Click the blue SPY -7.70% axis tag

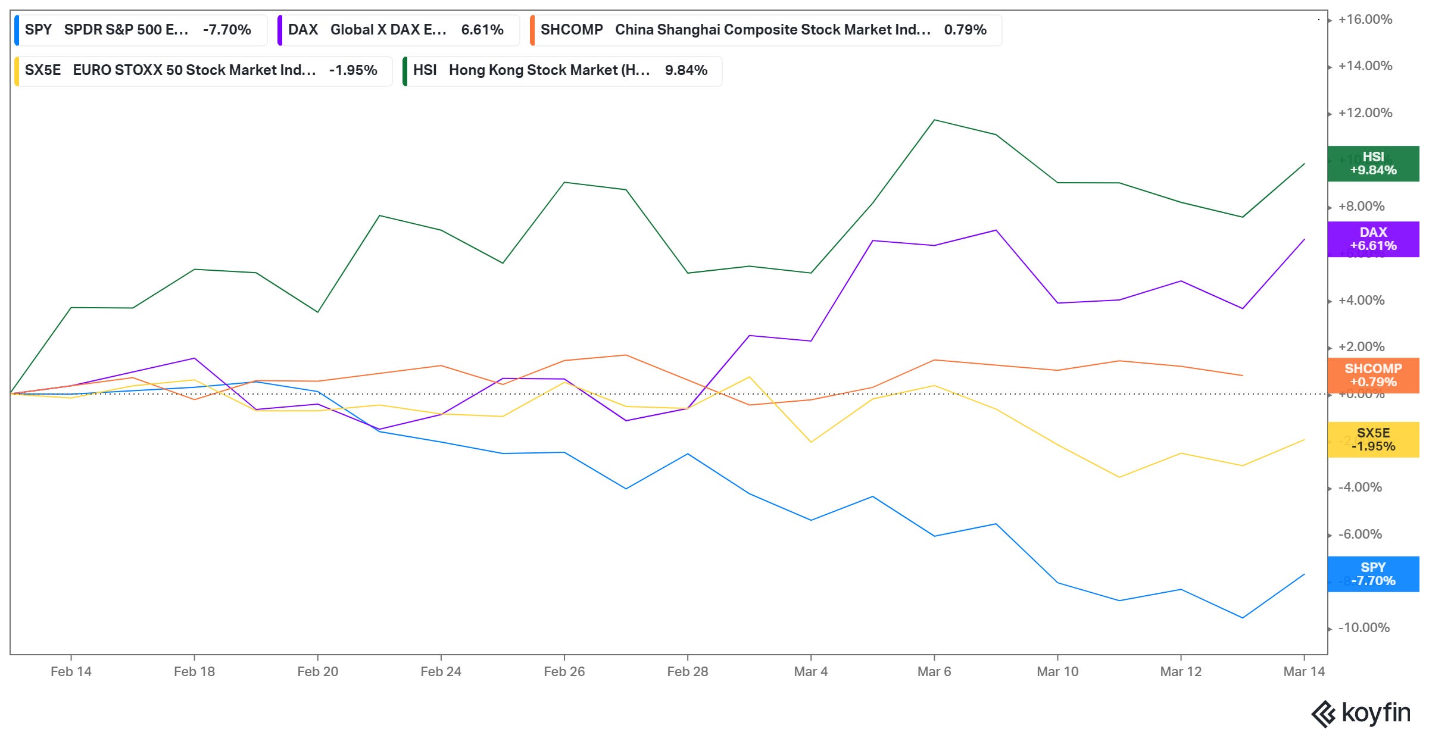[x=1373, y=574]
